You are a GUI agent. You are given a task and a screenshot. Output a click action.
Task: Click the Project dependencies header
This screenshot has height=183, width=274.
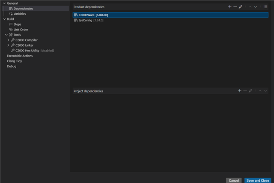tap(88, 91)
